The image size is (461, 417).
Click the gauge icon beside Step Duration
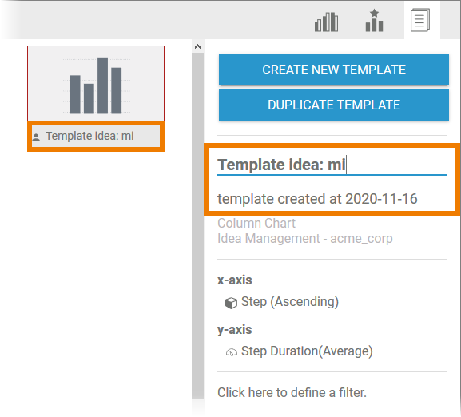[232, 352]
